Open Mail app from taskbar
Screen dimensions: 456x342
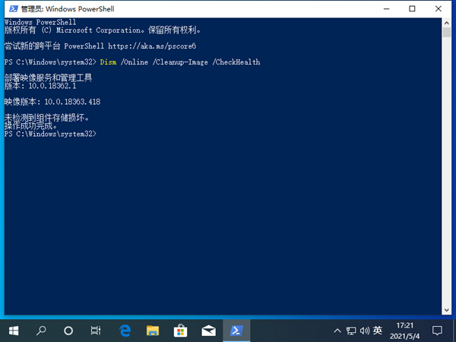point(208,331)
